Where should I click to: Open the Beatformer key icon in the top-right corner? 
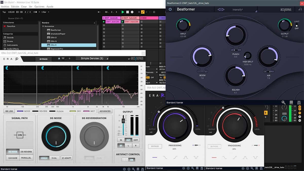pos(300,9)
